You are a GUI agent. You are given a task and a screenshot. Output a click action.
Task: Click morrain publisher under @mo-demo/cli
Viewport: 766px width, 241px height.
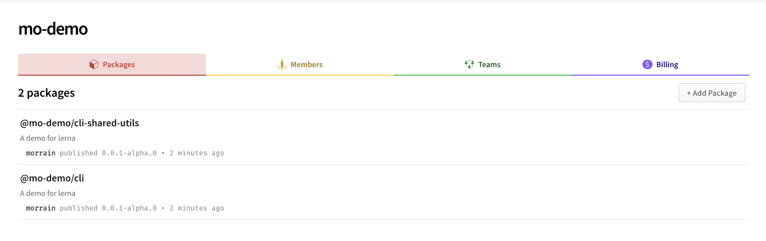tap(41, 208)
